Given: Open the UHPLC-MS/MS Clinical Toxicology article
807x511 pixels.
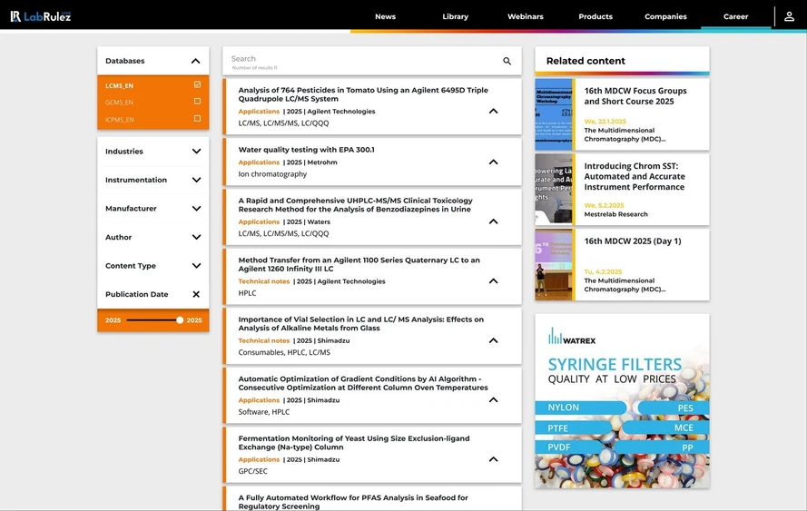Looking at the screenshot, I should pos(355,205).
